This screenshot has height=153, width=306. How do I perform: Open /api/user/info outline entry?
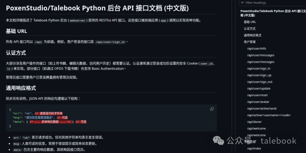pyautogui.click(x=256, y=49)
